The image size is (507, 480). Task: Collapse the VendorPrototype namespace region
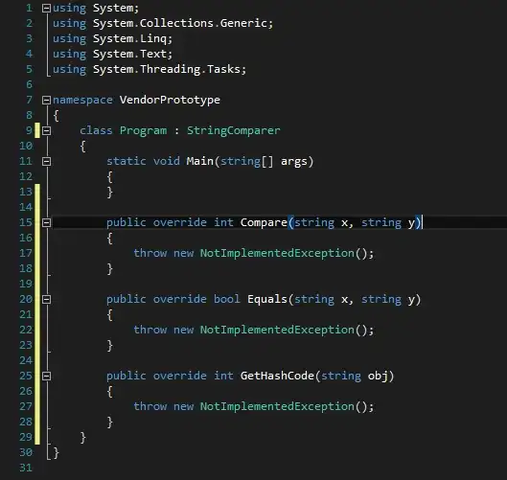tap(47, 101)
